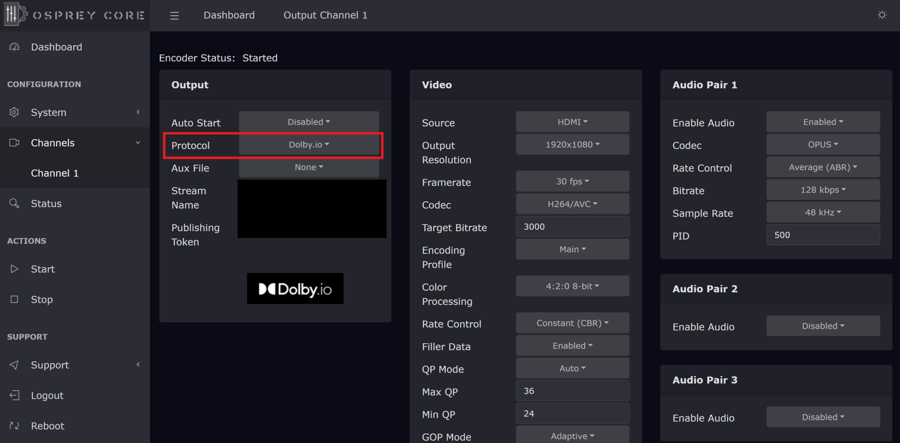This screenshot has width=900, height=443.
Task: Enable audio on Audio Pair 2
Action: tap(822, 326)
